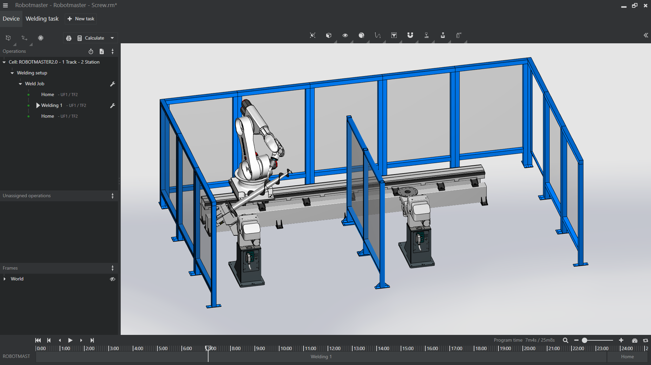Click the eye visibility toolbar icon
The image size is (651, 365).
[x=345, y=35]
